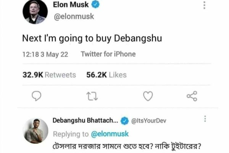The height and width of the screenshot is (153, 229).
Task: Open Elon Musk's profile picture
Action: coord(35,11)
